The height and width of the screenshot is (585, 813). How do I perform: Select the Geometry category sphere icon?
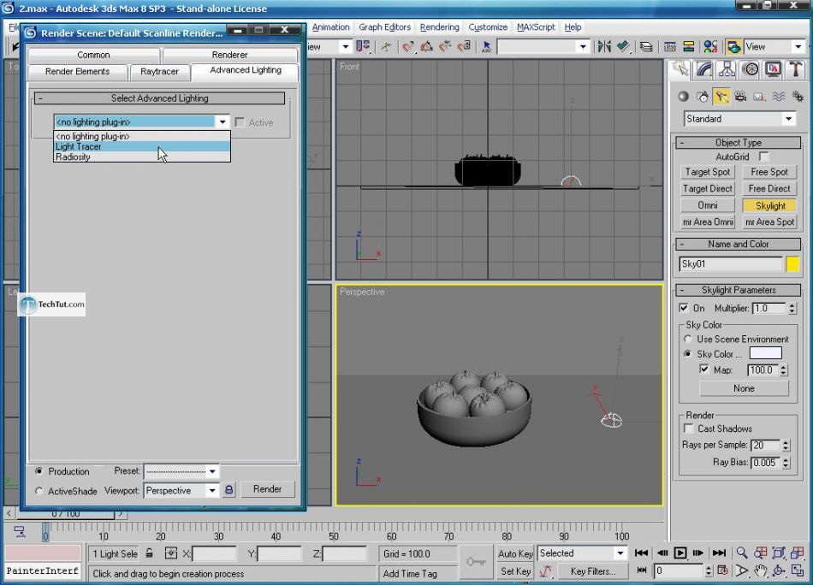(684, 97)
